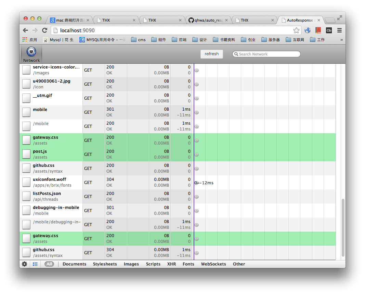Open the Network panel icon
The image size is (365, 295).
pos(31,54)
